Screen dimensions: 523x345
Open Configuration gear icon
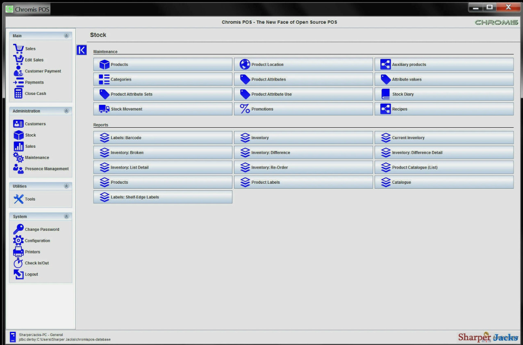pos(18,241)
